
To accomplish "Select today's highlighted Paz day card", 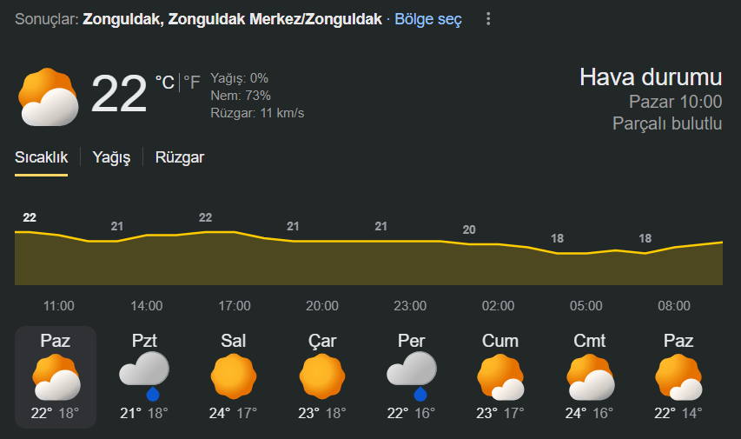I will [56, 377].
